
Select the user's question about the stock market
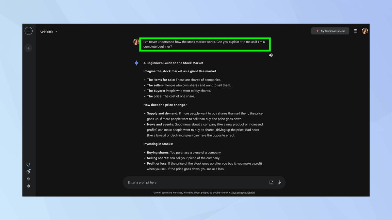[x=205, y=44]
